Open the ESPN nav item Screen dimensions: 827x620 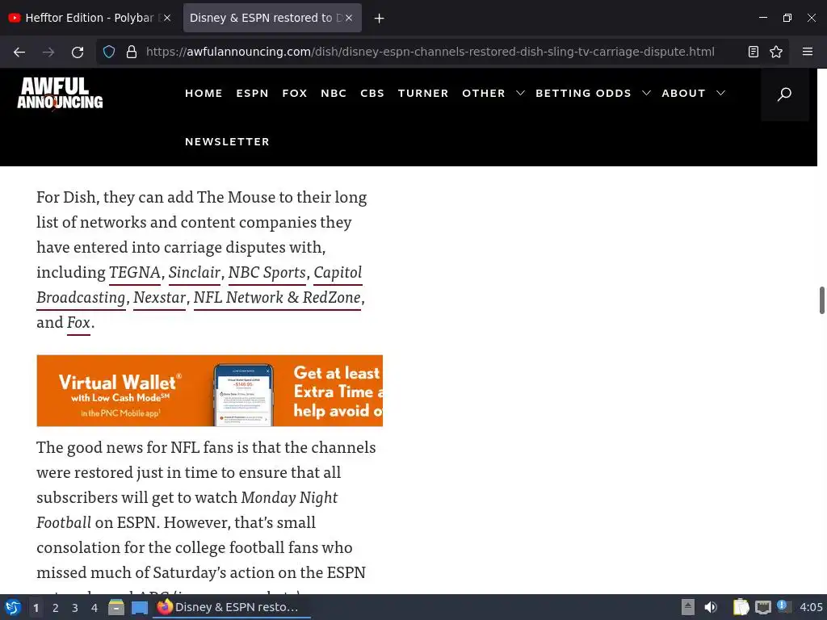(x=252, y=94)
